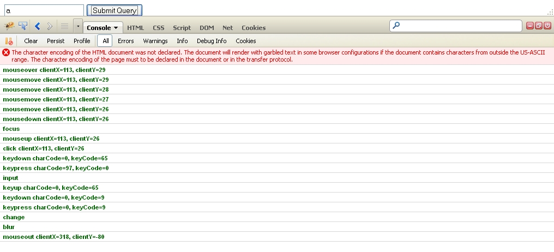Image resolution: width=554 pixels, height=252 pixels.
Task: Filter console to Warnings
Action: pyautogui.click(x=155, y=41)
